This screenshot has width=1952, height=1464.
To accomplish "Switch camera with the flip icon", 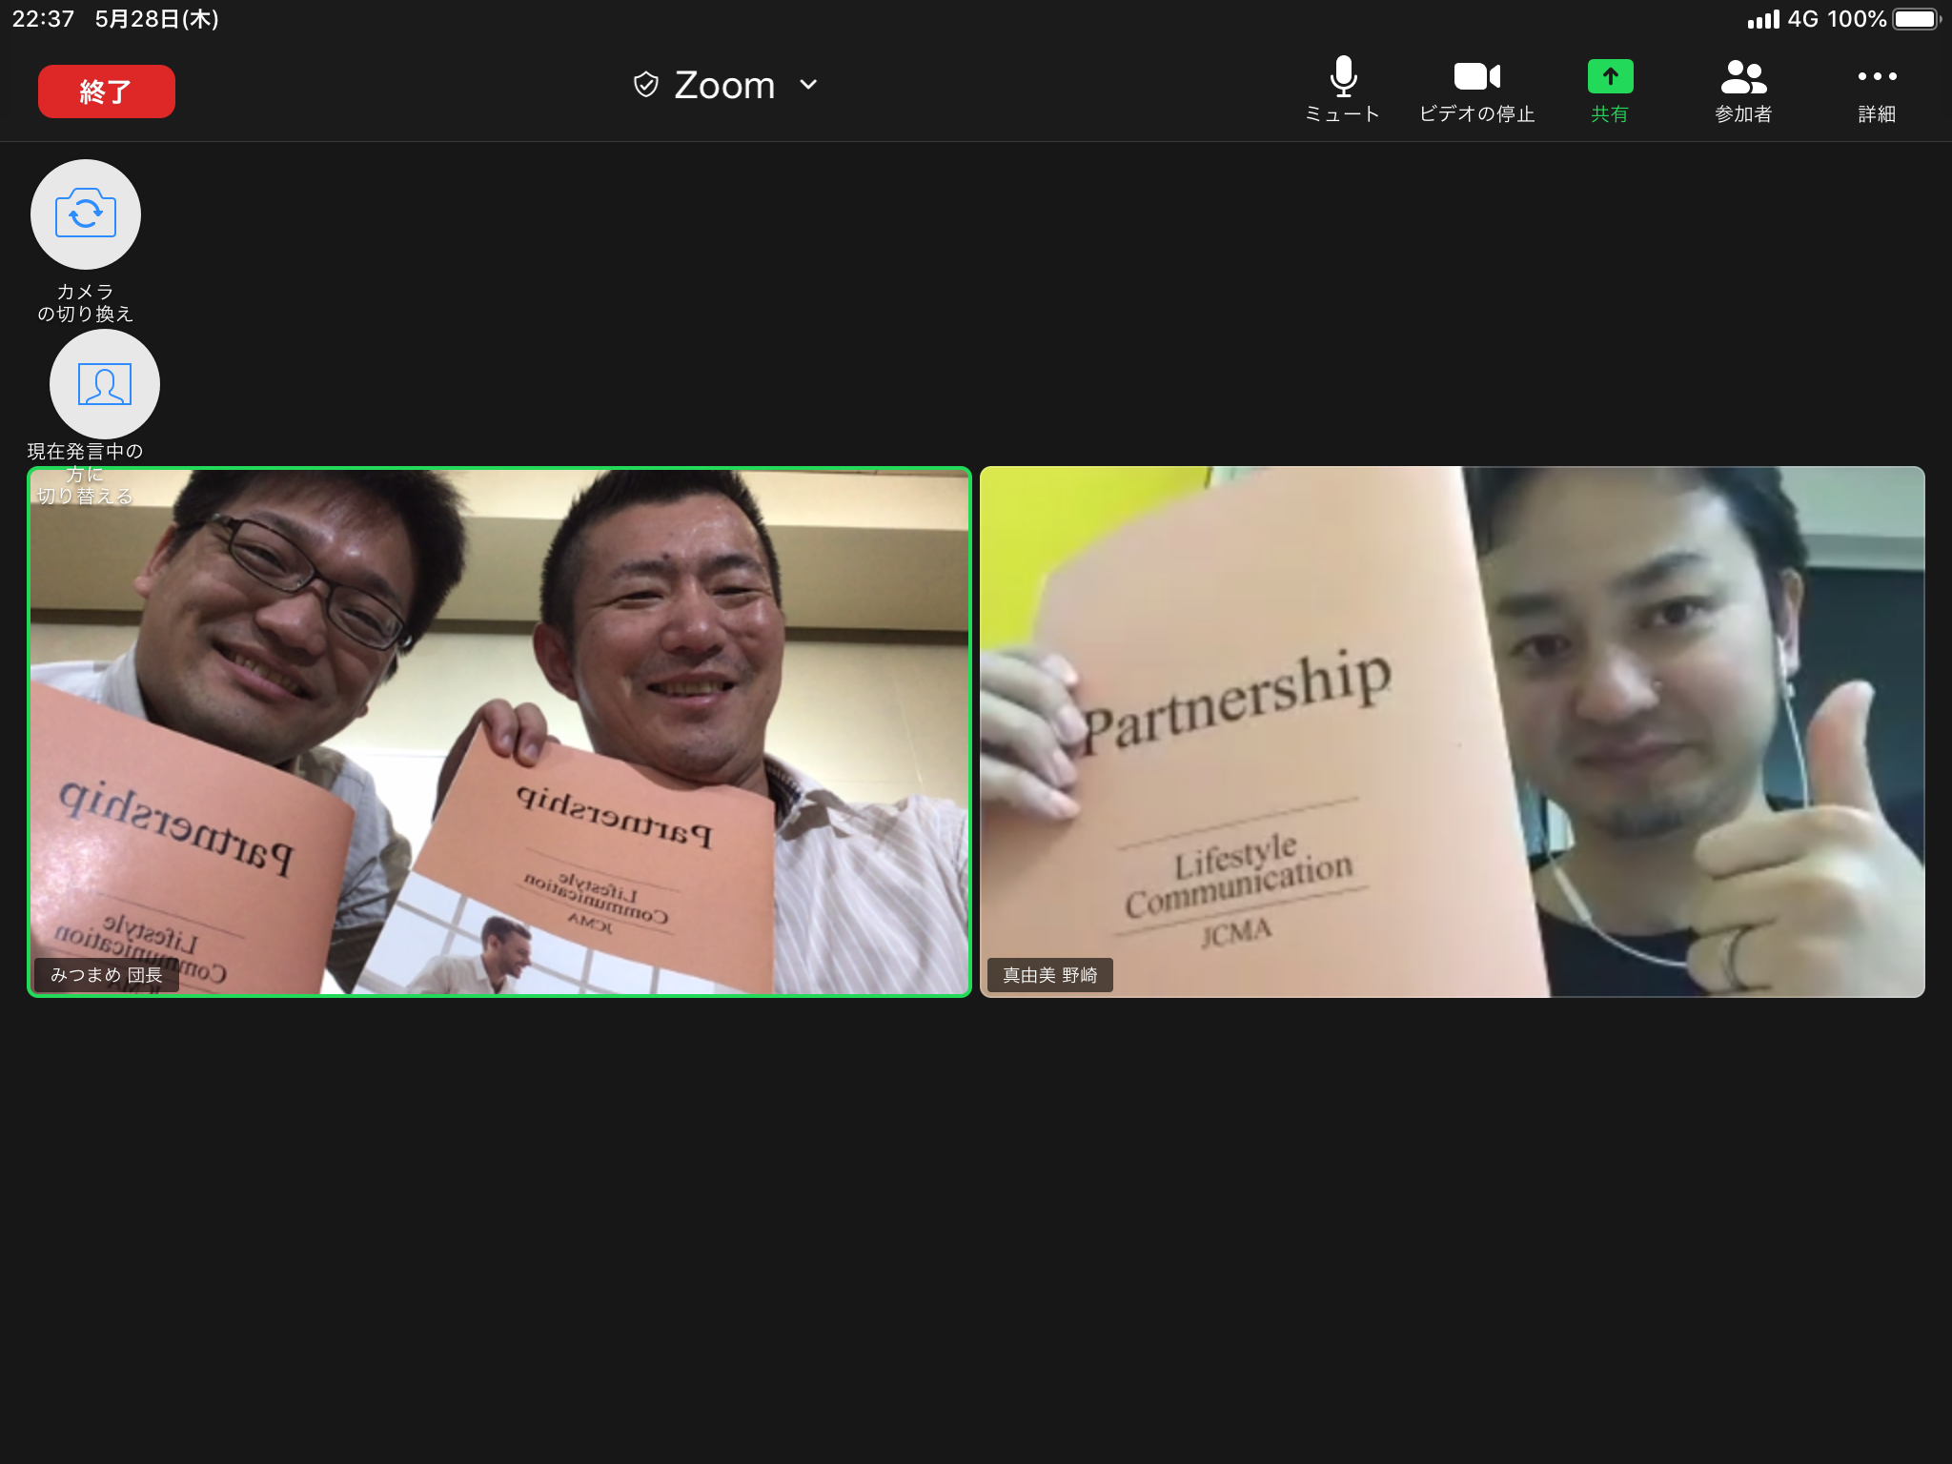I will [x=86, y=213].
